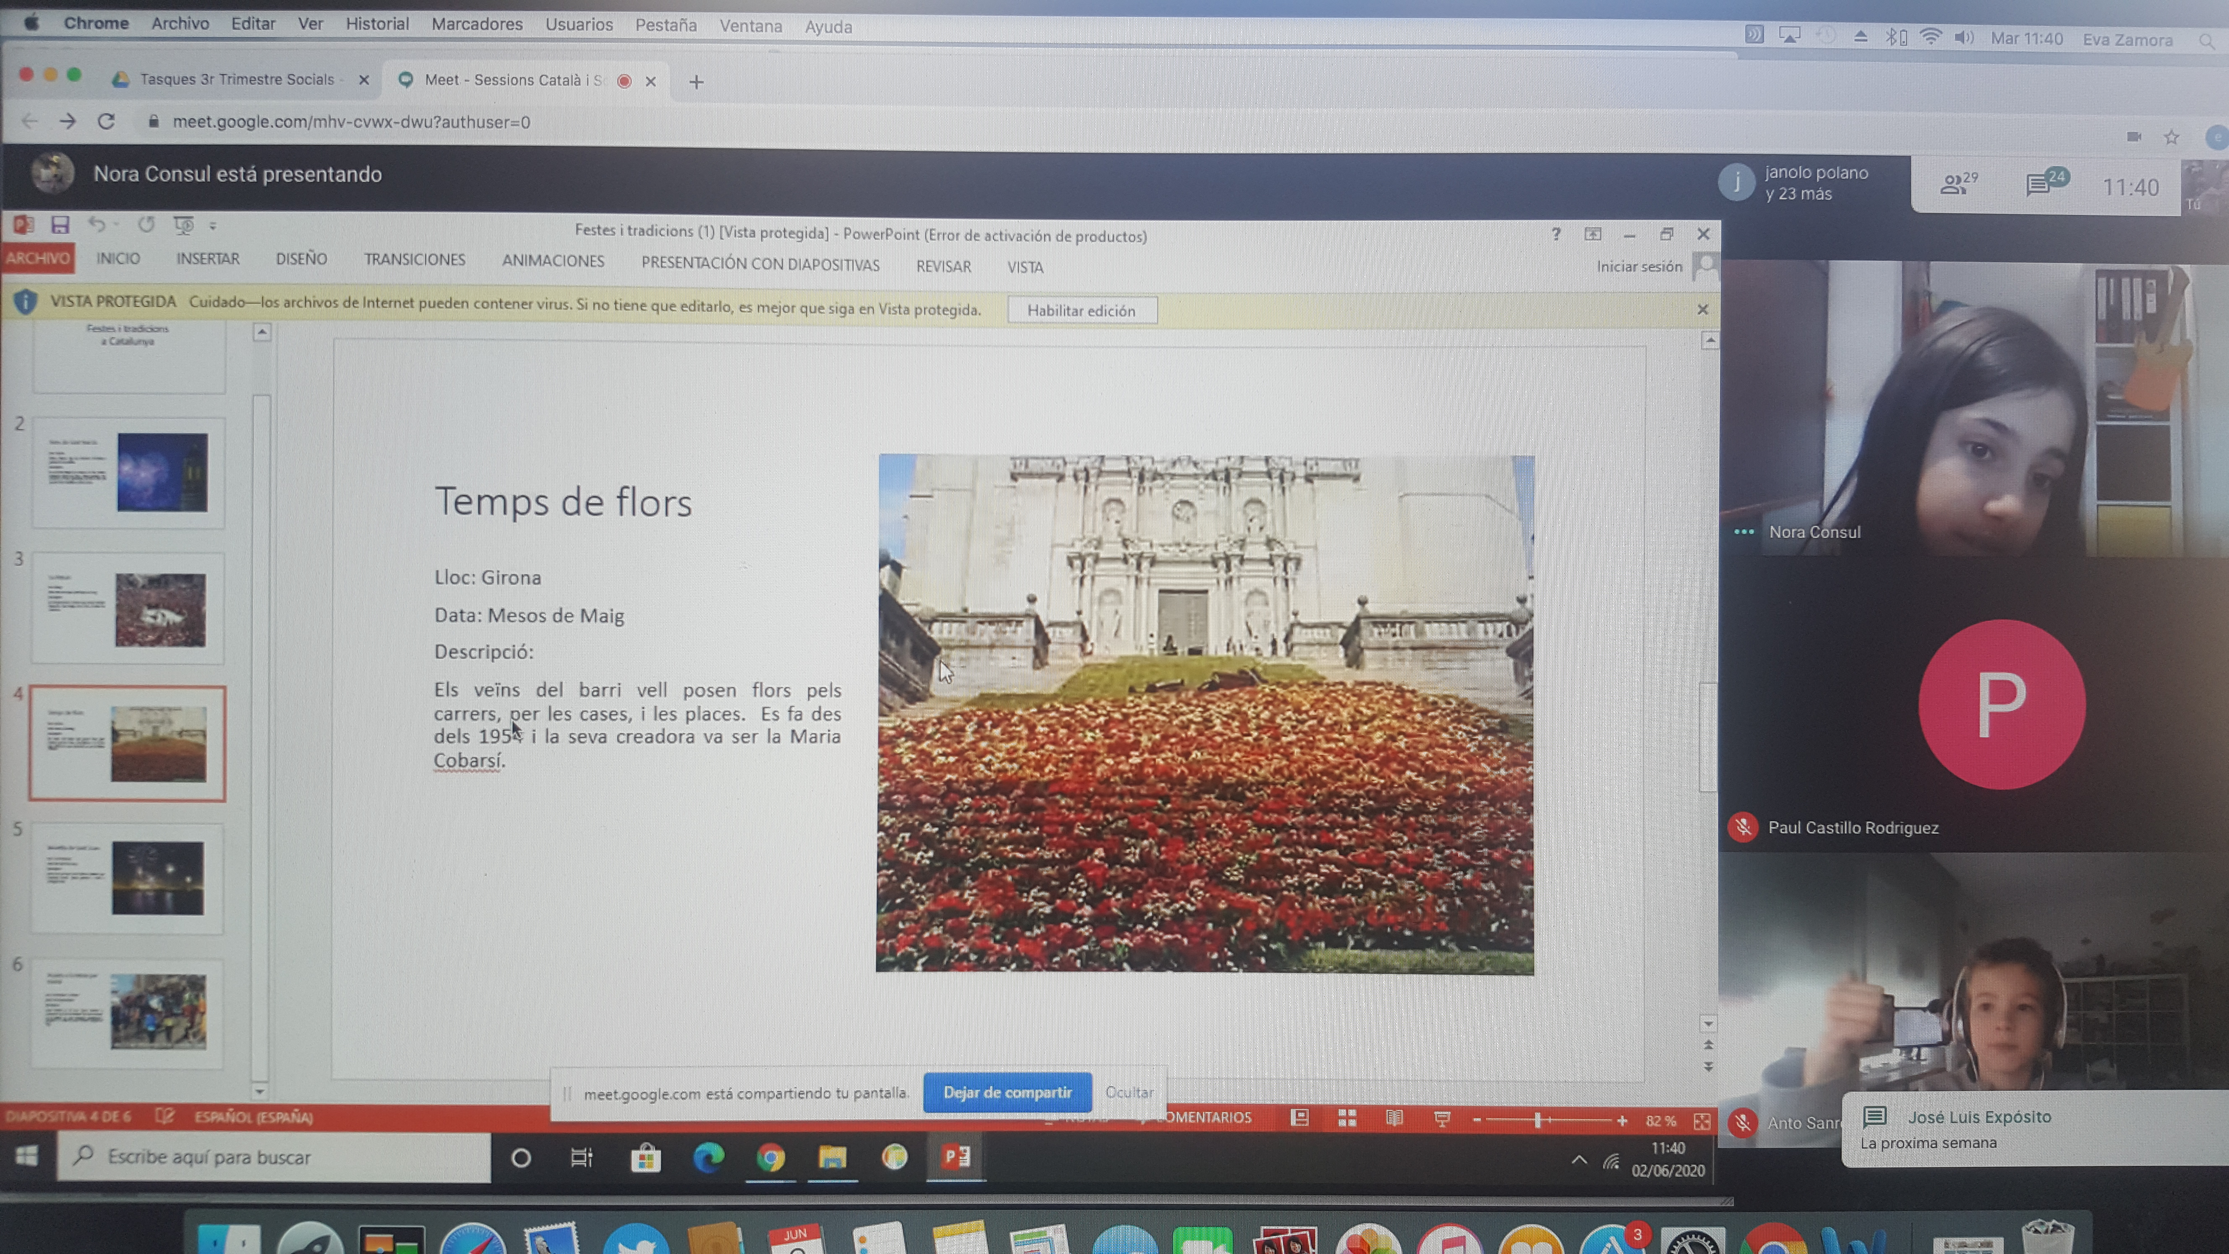Viewport: 2229px width, 1254px height.
Task: Open Microsoft Store on taskbar
Action: pyautogui.click(x=645, y=1158)
